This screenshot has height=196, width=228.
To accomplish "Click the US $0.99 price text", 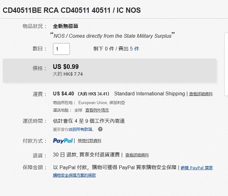I will 66,66.
